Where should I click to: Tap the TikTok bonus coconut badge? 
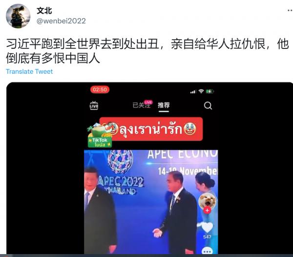pos(100,136)
